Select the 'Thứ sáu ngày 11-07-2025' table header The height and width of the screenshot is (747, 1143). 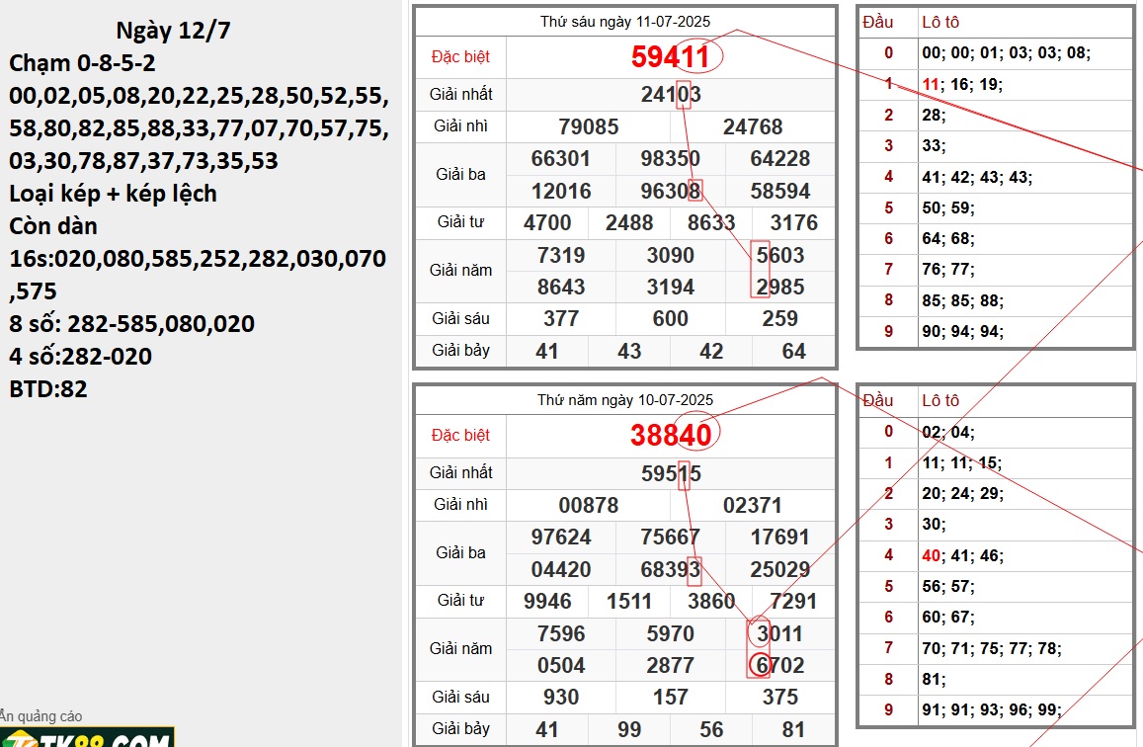[x=624, y=22]
